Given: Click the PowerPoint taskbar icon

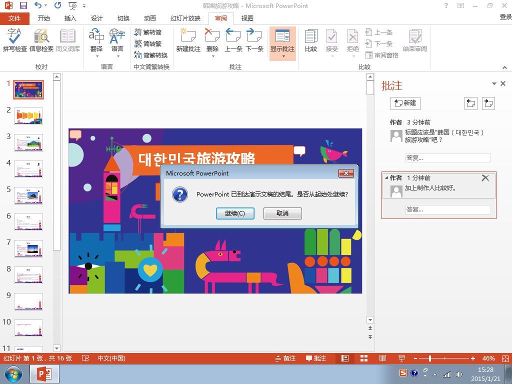Looking at the screenshot, I should coord(44,374).
